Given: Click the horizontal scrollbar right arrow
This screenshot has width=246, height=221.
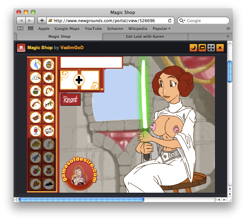Looking at the screenshot, I should [x=224, y=200].
